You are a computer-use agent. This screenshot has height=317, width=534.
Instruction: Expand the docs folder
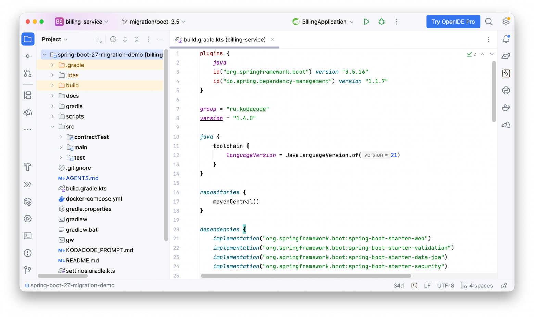click(52, 96)
